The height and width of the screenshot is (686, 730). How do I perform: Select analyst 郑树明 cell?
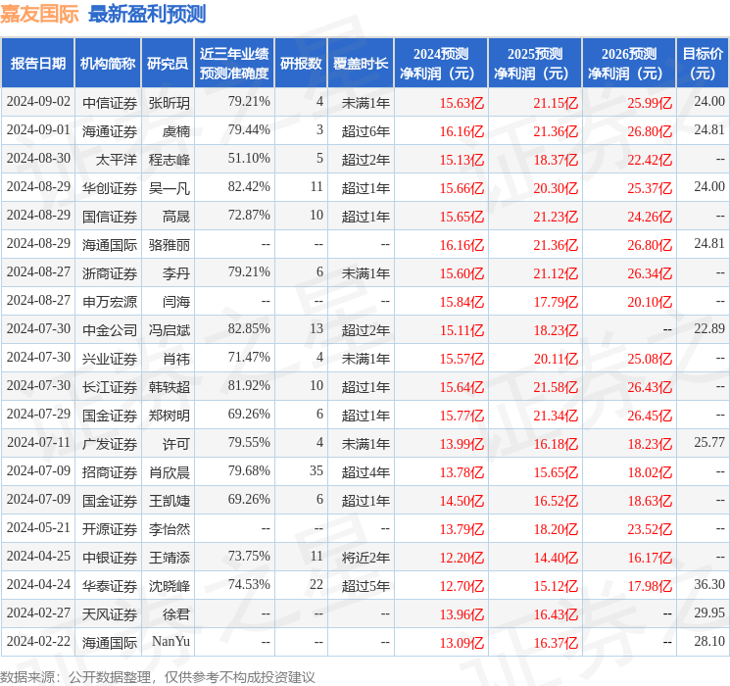[x=168, y=415]
